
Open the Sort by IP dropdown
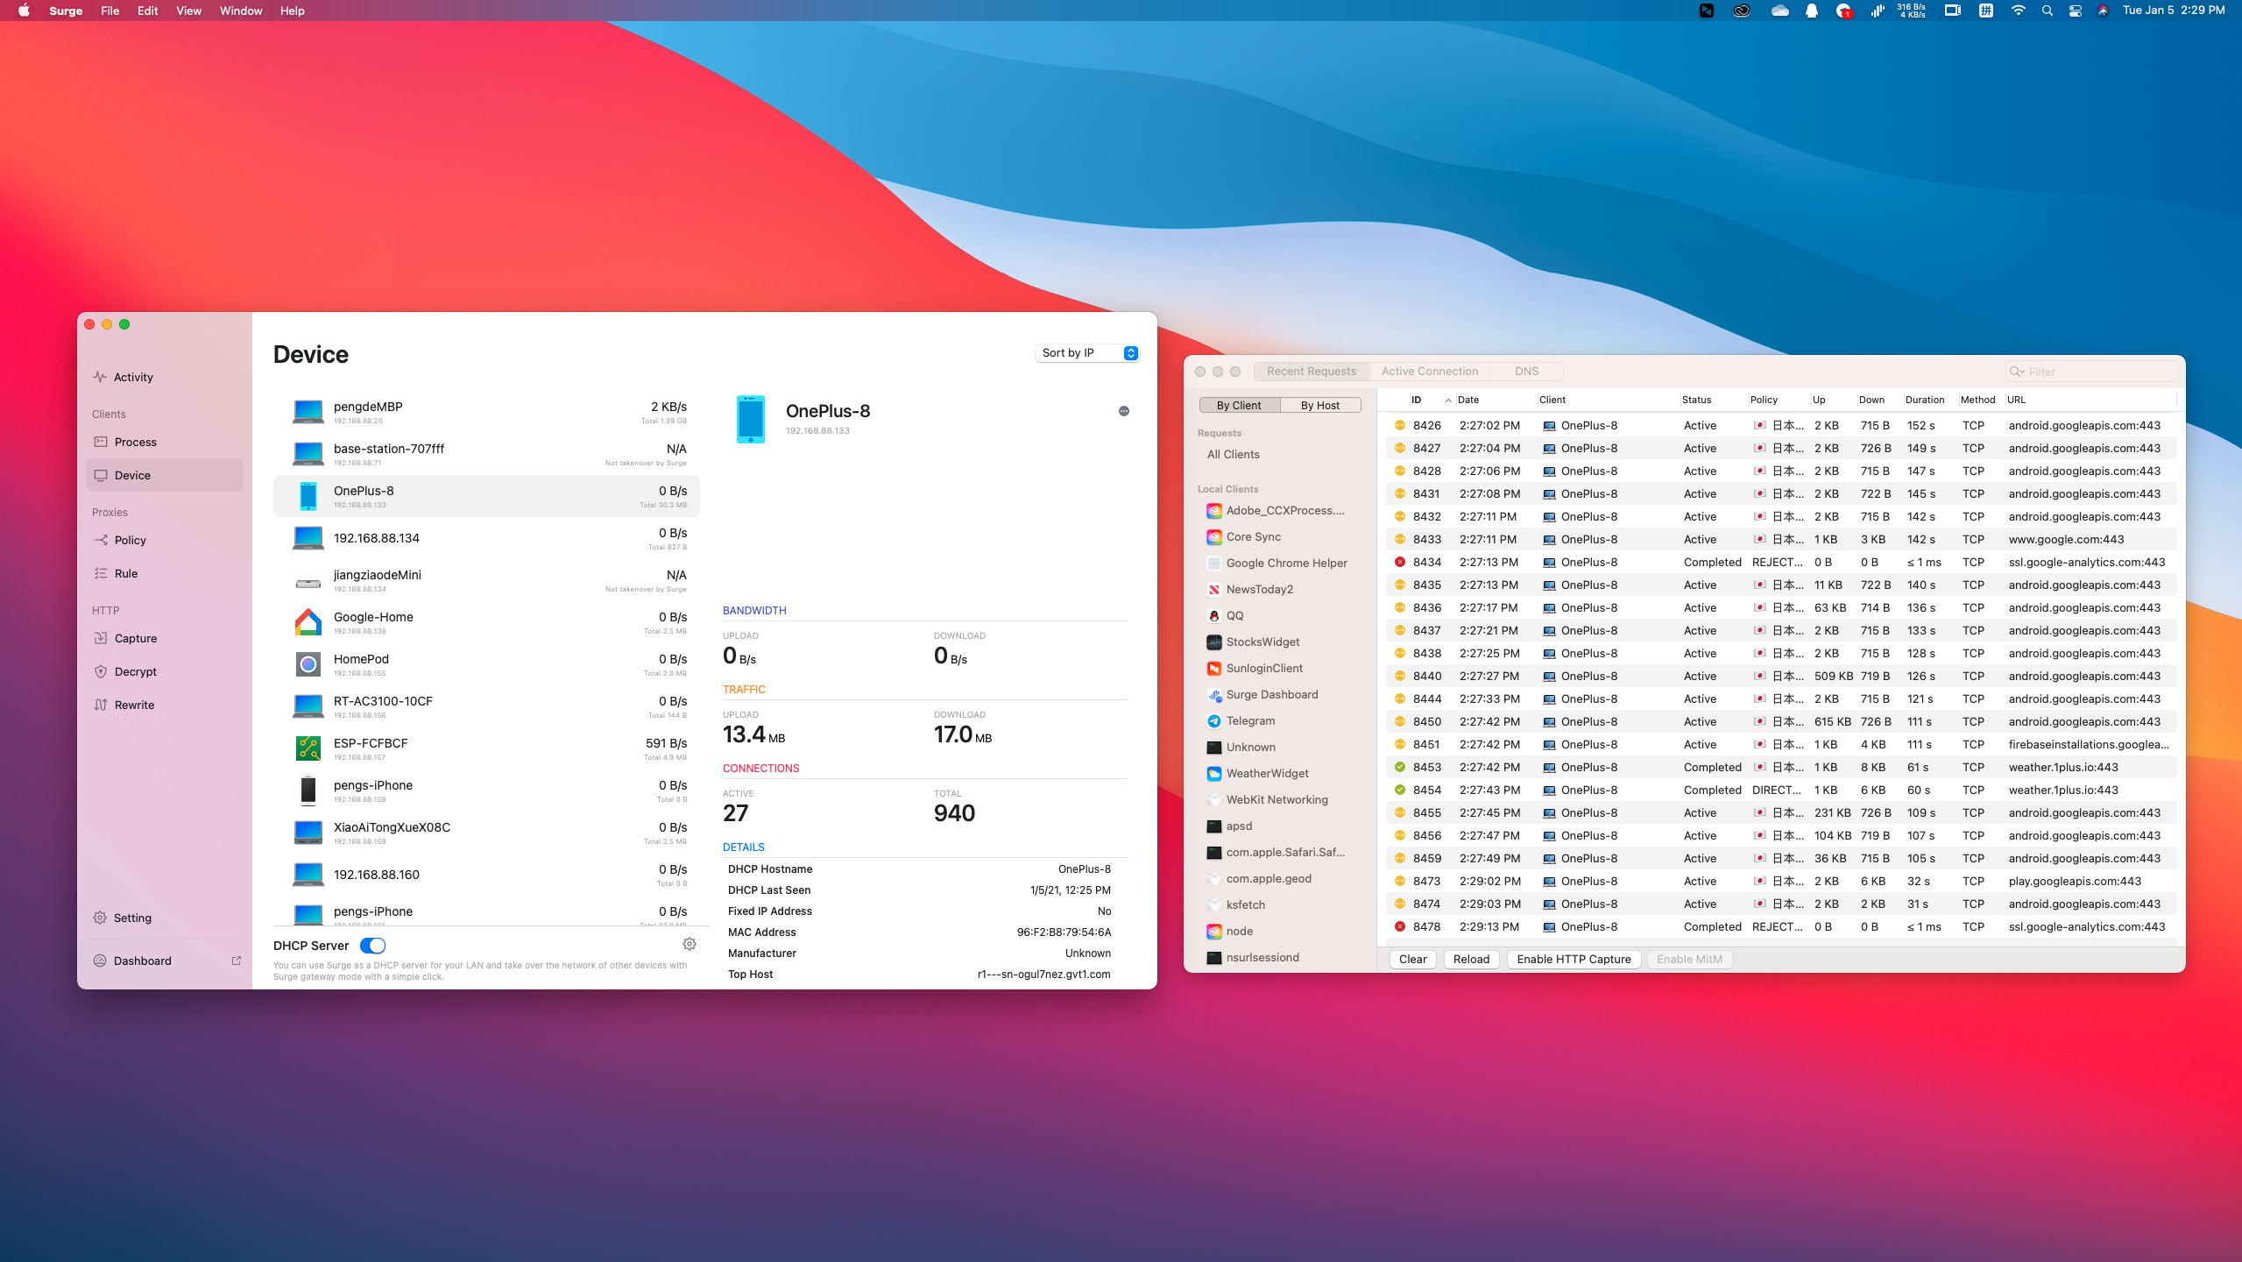[1086, 353]
